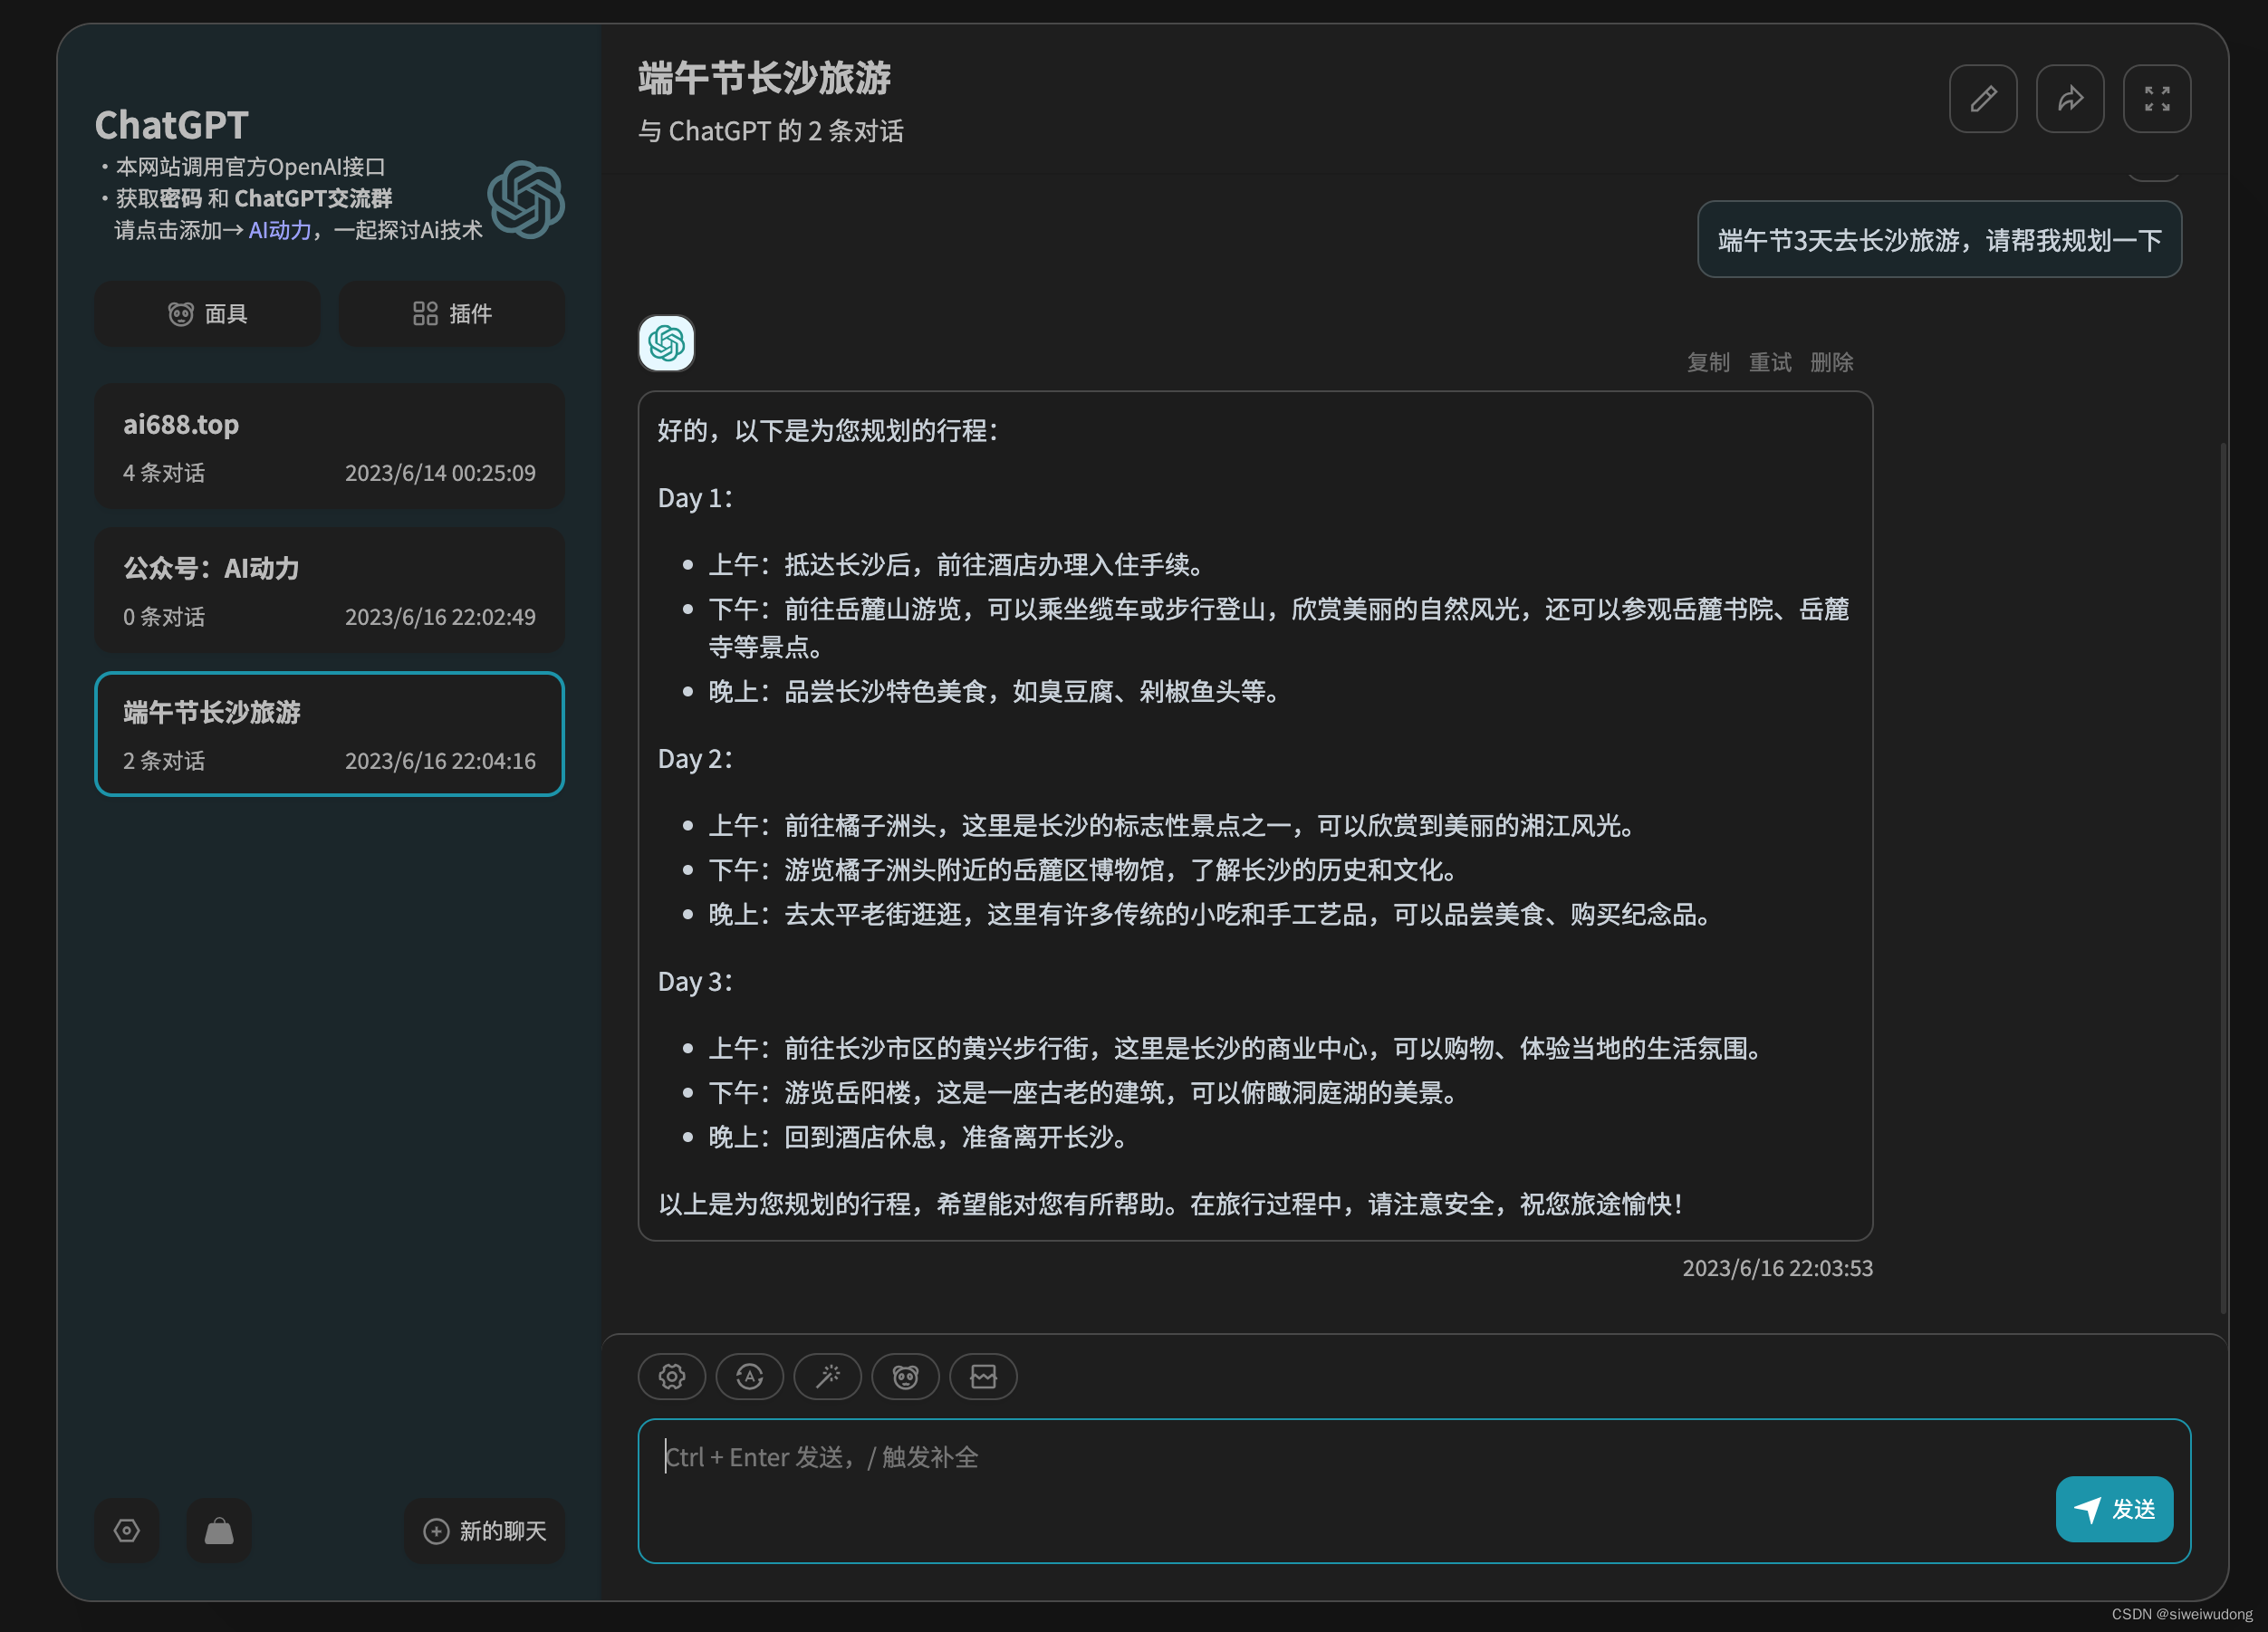Open the 插件 plugins panel
The image size is (2268, 1632).
pos(452,314)
